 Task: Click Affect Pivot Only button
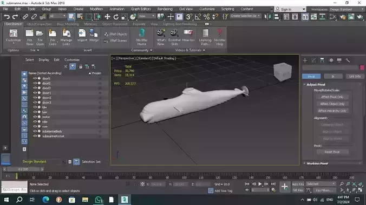[332, 97]
